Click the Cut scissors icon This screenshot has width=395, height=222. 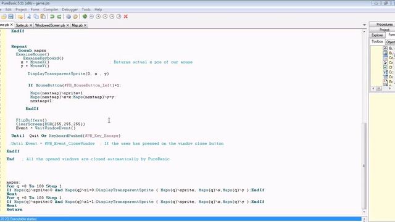tap(29, 17)
